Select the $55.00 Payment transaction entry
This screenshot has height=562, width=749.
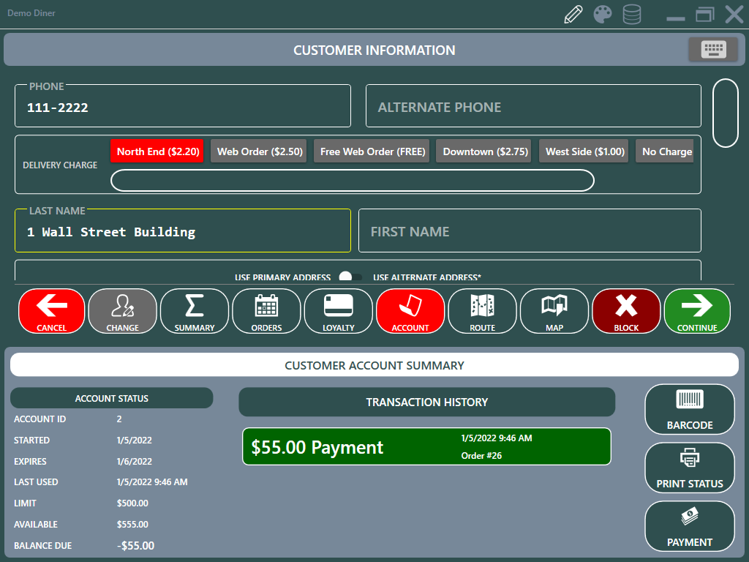(426, 446)
